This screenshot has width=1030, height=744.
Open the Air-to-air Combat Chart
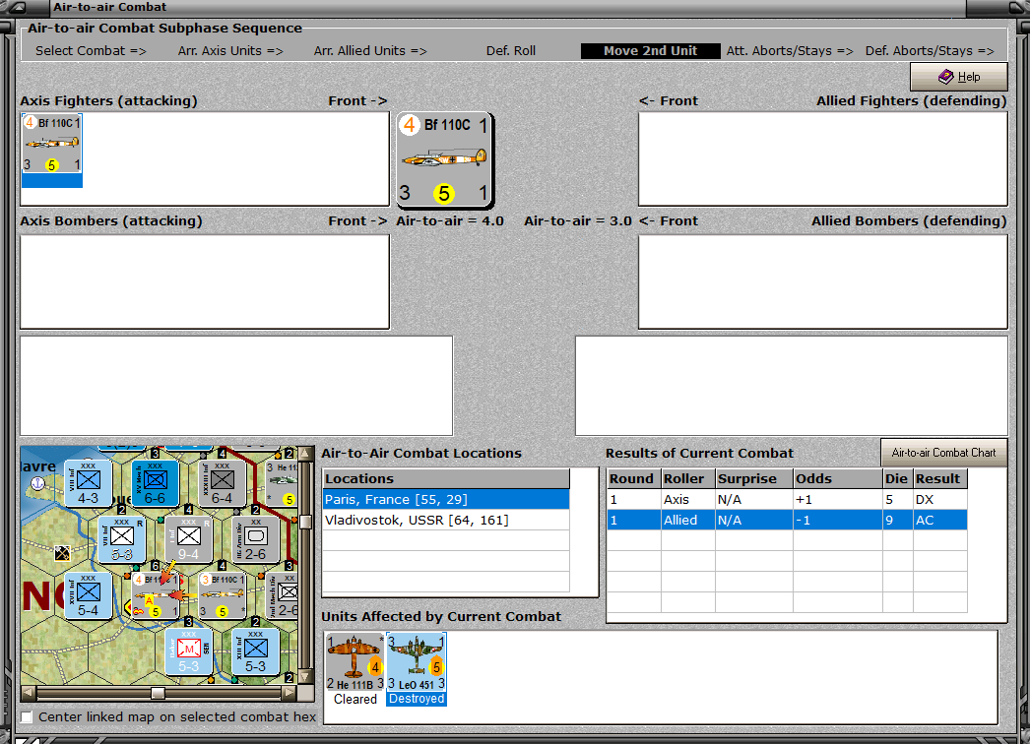click(x=943, y=453)
